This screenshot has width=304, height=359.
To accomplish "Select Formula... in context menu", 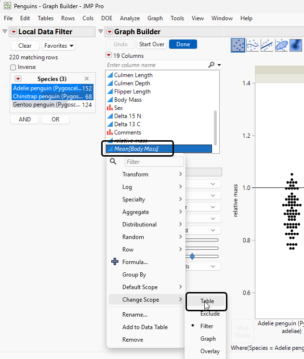I will (x=146, y=262).
